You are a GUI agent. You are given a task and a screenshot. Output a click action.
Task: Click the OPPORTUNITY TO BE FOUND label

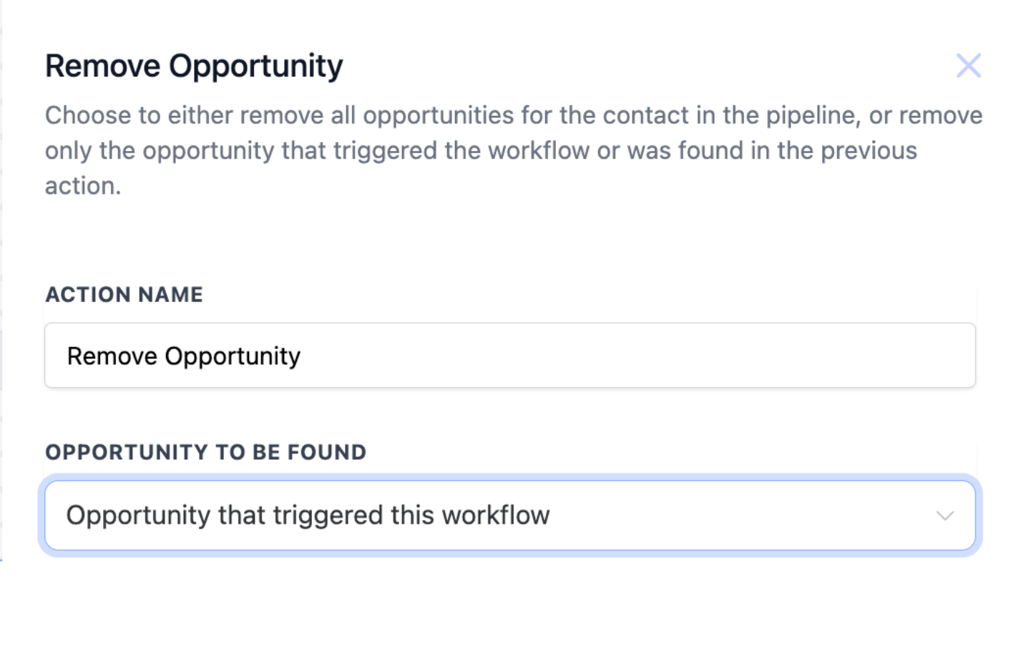click(x=205, y=452)
